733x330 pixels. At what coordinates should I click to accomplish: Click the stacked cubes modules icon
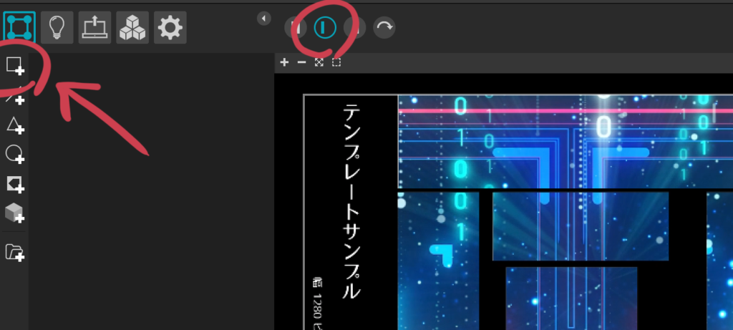[x=132, y=27]
